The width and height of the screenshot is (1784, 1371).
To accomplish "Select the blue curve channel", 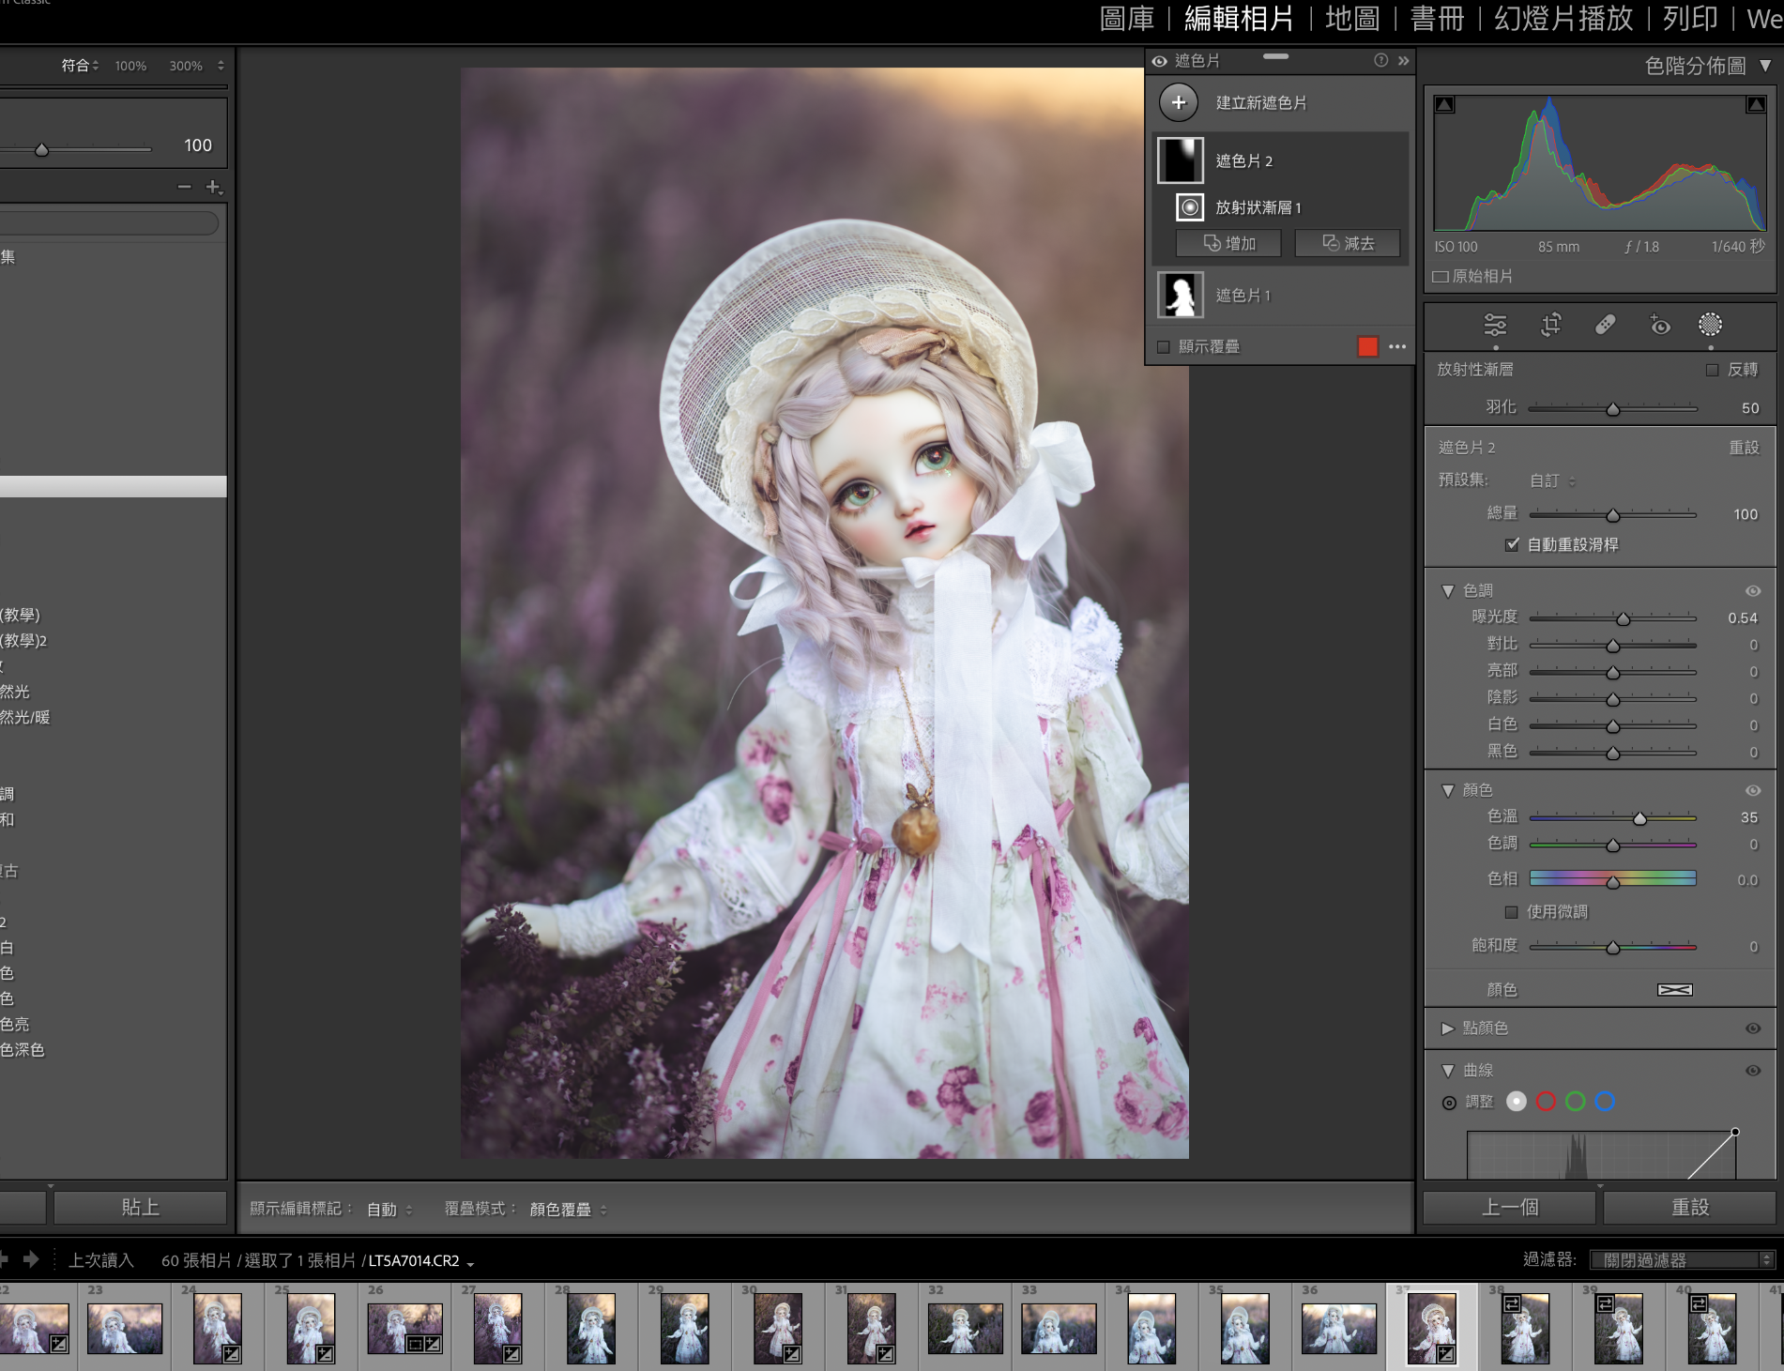I will coord(1606,1102).
